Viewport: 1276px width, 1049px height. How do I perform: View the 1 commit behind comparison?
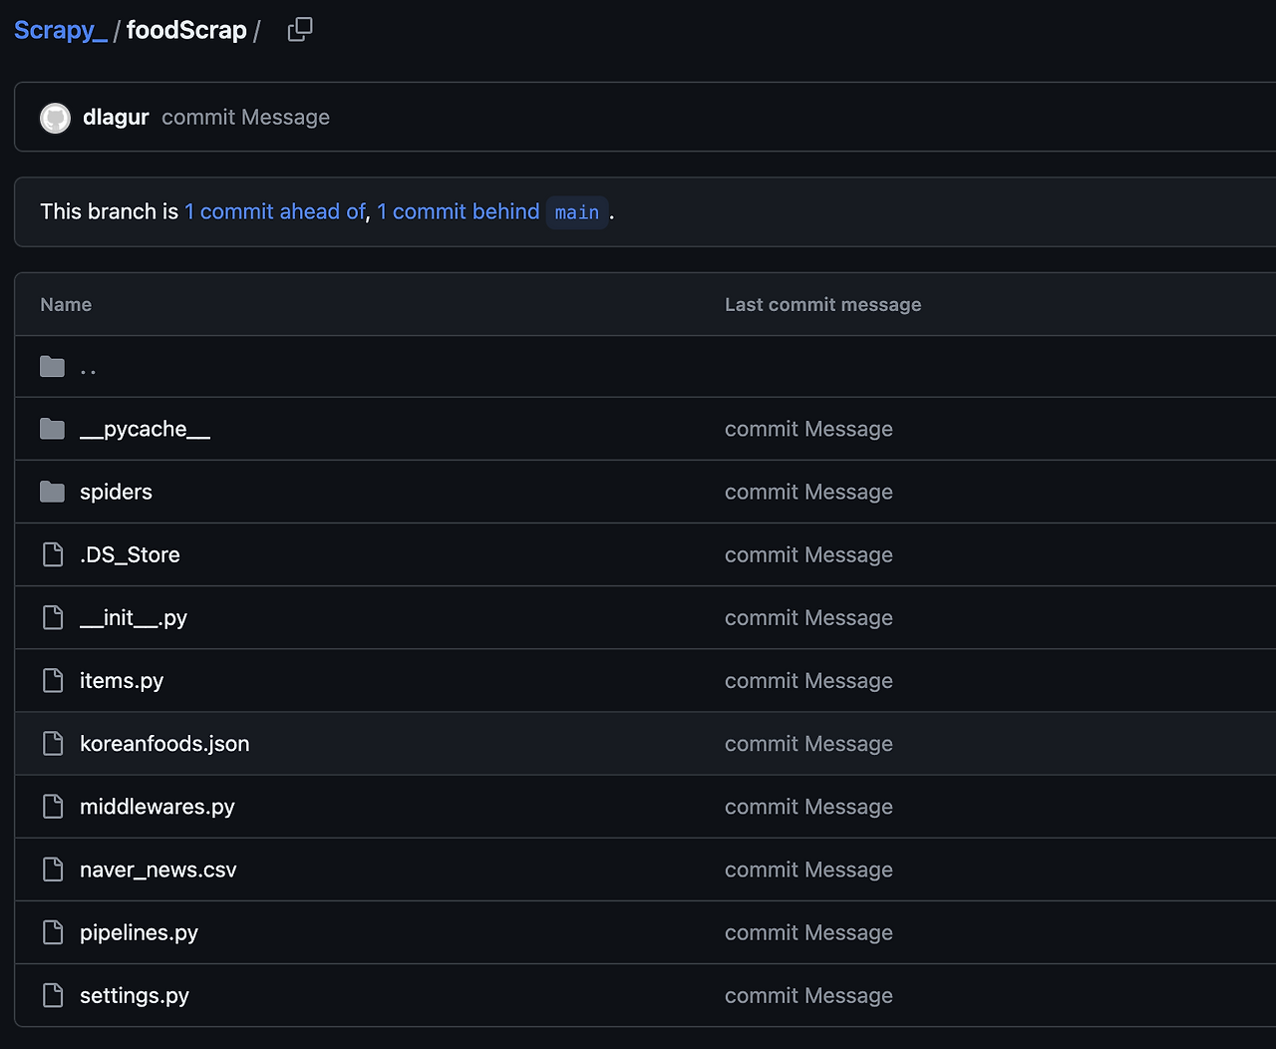coord(458,211)
